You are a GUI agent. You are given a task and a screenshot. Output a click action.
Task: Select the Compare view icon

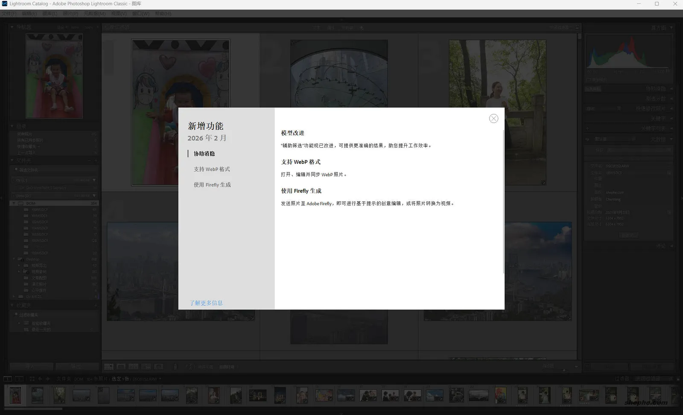pyautogui.click(x=133, y=366)
